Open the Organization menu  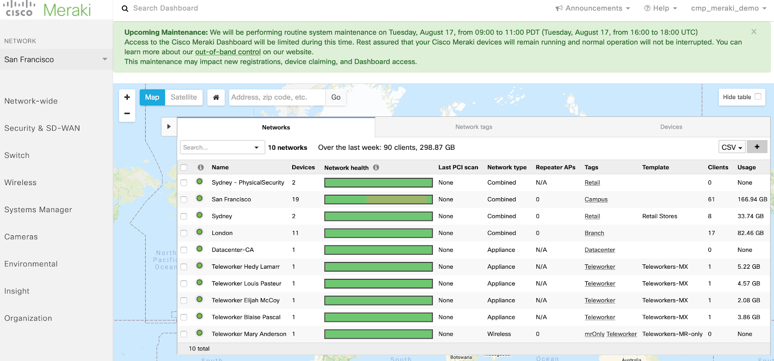tap(28, 318)
